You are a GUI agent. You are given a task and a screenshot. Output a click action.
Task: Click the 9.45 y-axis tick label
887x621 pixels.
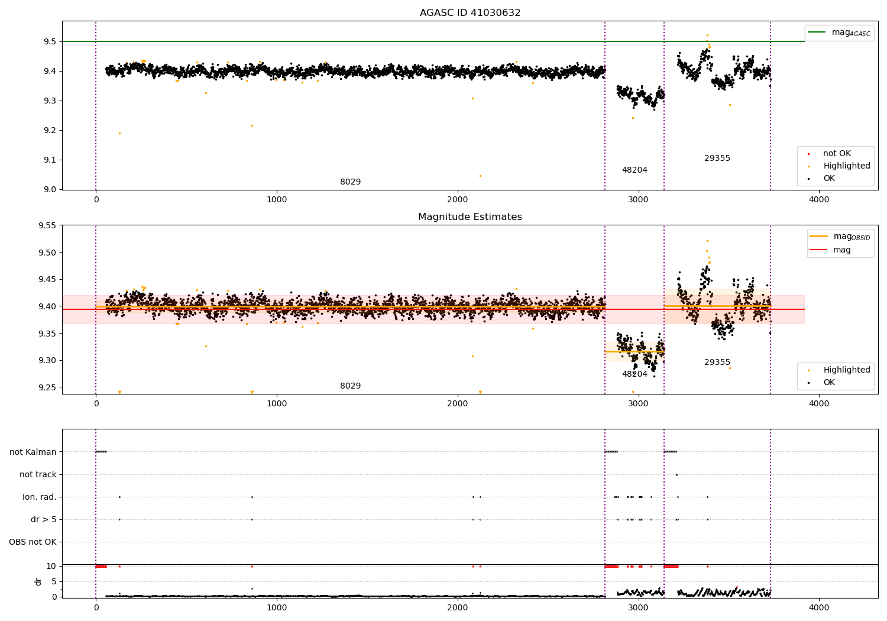point(47,280)
